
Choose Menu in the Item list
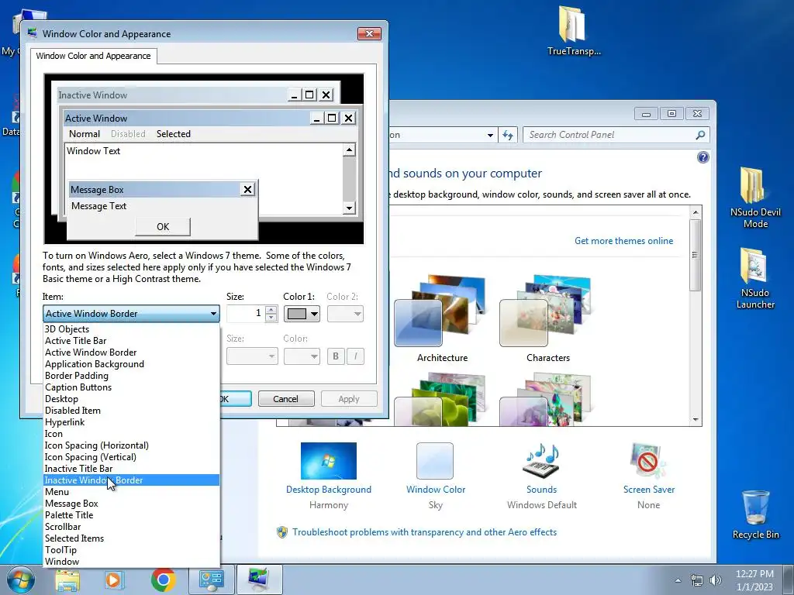click(131, 492)
